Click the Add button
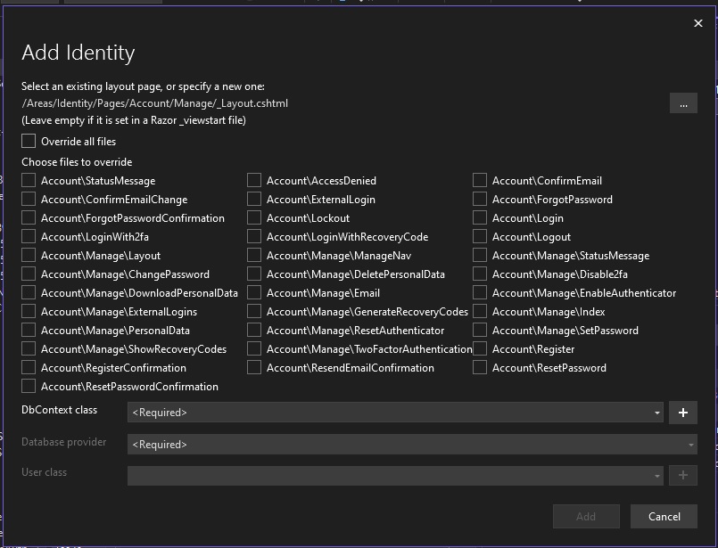The height and width of the screenshot is (548, 718). (586, 517)
